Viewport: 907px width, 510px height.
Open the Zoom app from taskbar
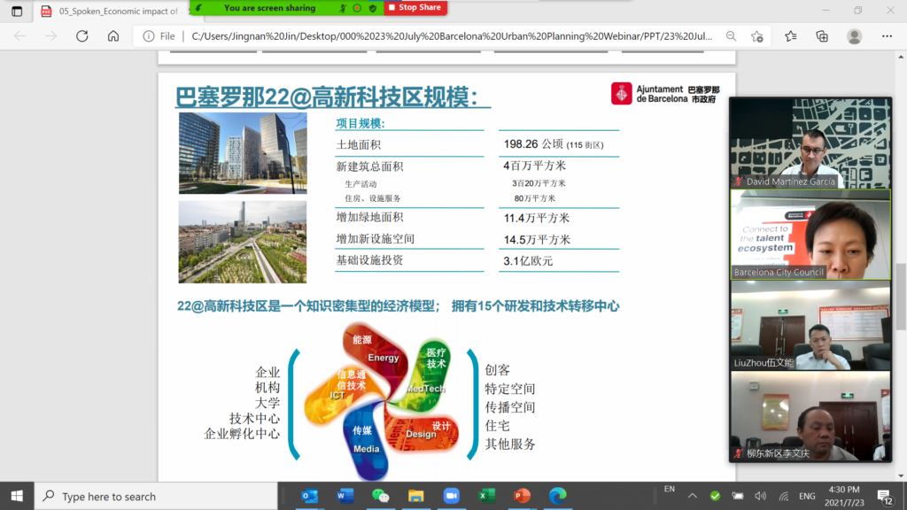tap(451, 496)
